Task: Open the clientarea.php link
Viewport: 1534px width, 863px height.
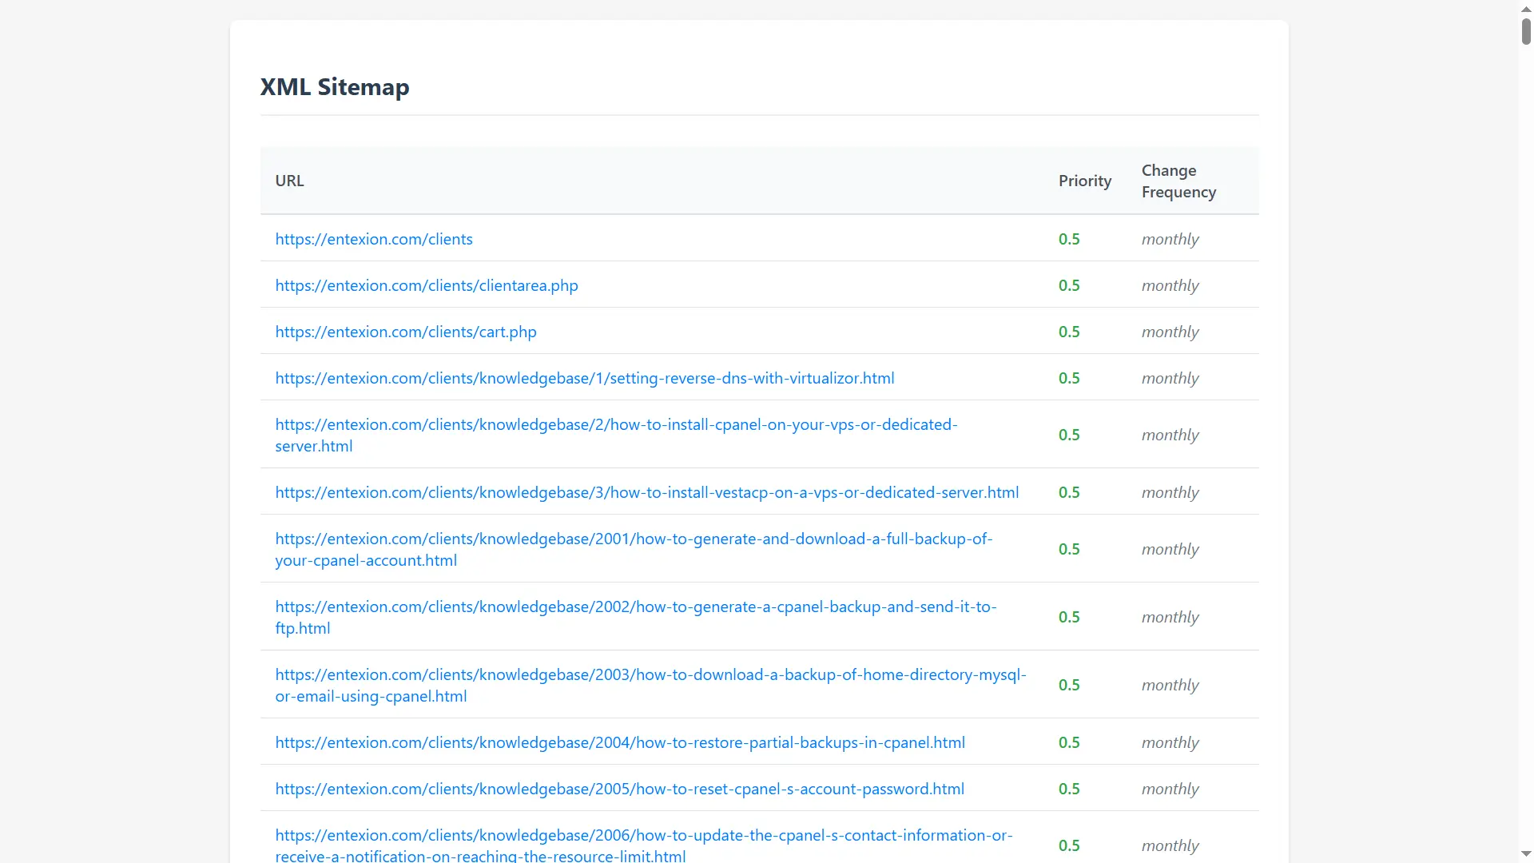Action: point(427,285)
